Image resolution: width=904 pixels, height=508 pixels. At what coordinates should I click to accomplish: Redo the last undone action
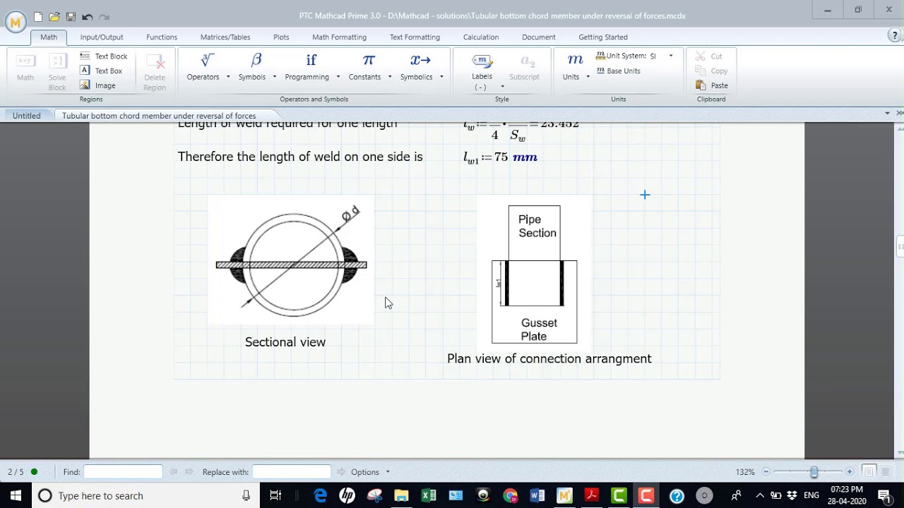coord(105,16)
